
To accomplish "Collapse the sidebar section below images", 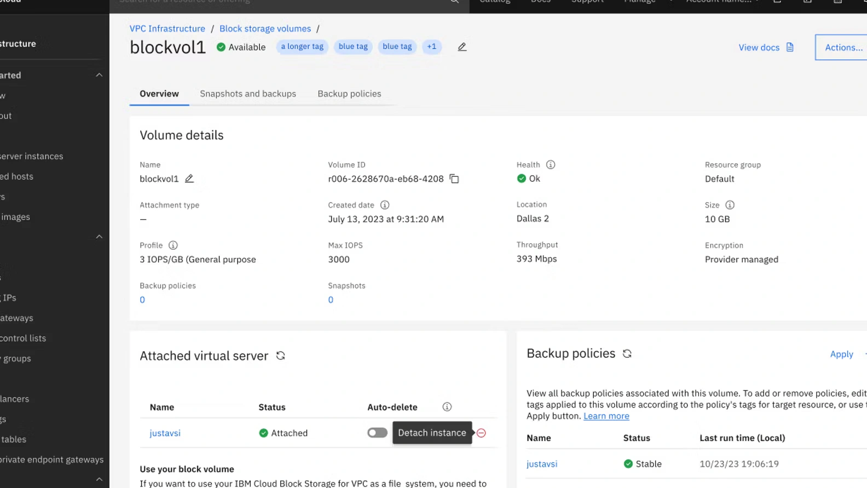I will [99, 237].
